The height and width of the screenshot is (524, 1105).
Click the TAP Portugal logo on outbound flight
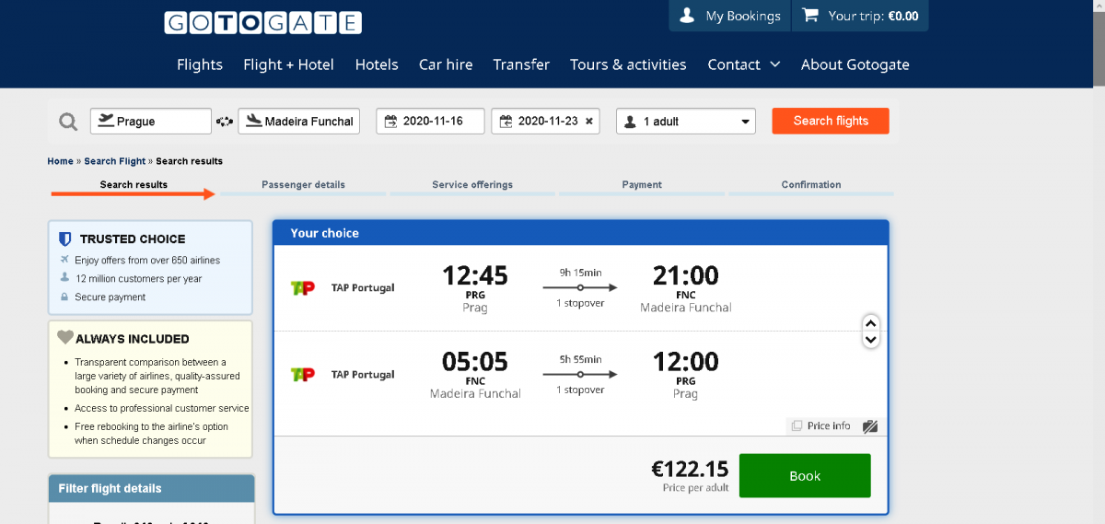[302, 288]
